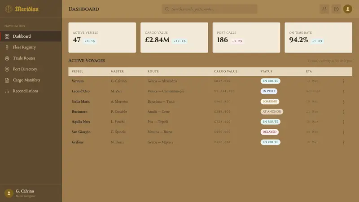Sort by the Vessel column header

tap(77, 71)
